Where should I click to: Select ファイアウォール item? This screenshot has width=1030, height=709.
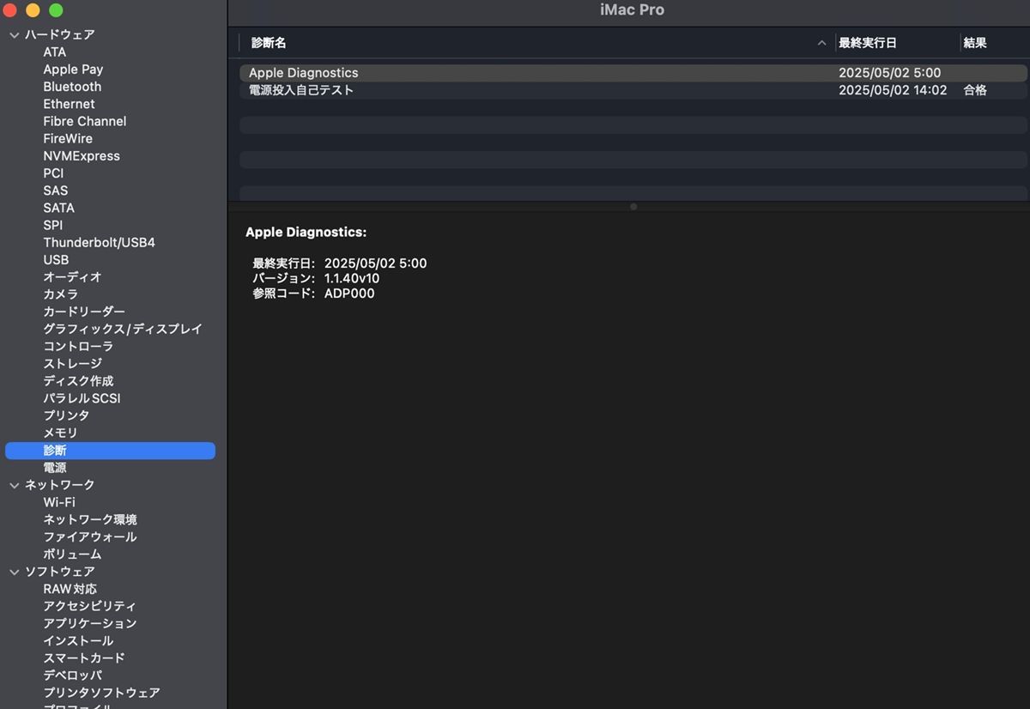(90, 537)
